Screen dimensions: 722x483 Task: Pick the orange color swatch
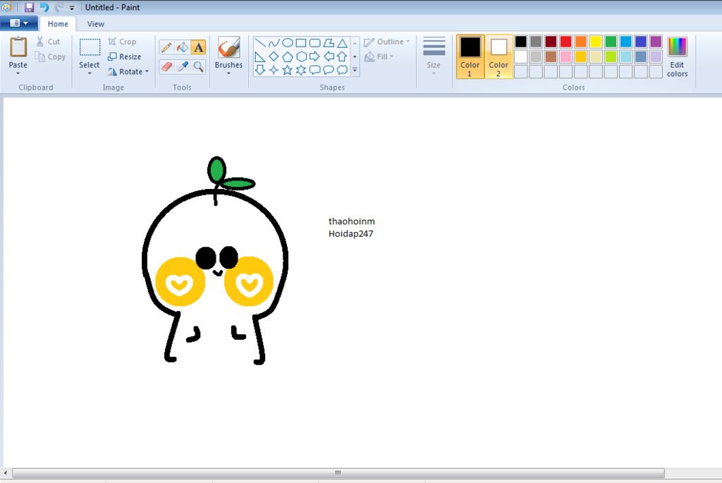tap(581, 42)
